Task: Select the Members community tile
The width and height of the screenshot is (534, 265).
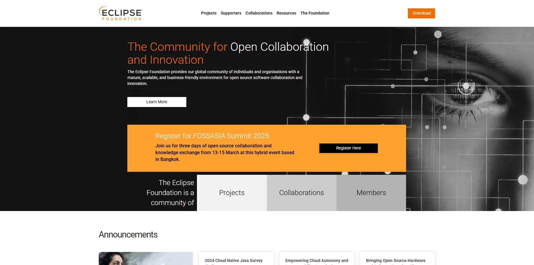Action: coord(371,193)
